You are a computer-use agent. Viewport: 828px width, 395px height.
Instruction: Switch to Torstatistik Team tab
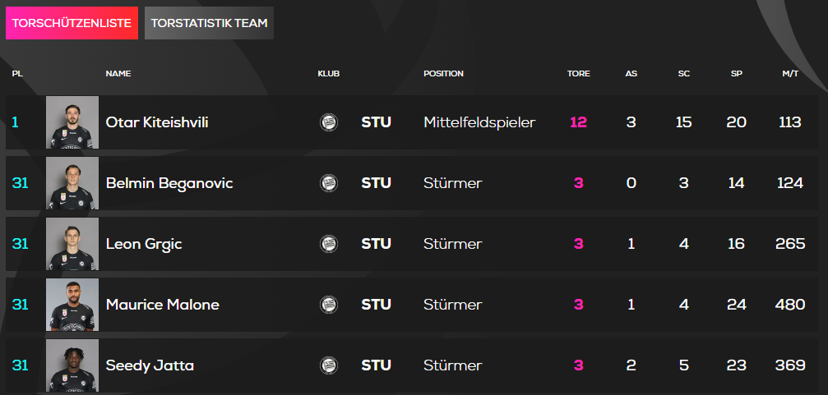point(209,23)
